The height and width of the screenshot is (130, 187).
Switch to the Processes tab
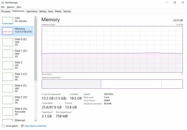click(x=6, y=11)
